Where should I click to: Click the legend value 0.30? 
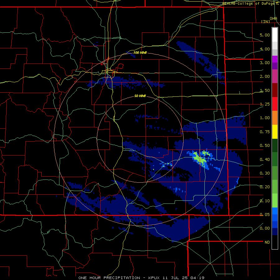click(x=265, y=173)
